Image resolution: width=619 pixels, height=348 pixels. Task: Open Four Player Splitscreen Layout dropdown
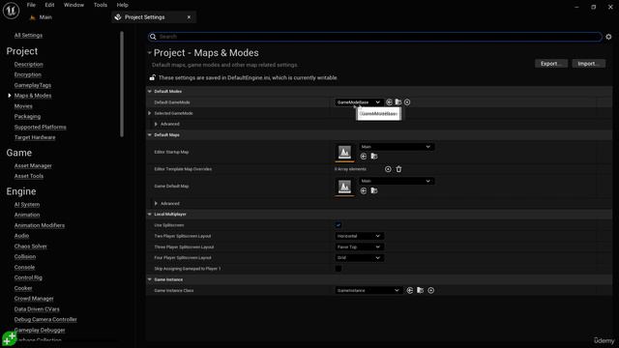coord(360,258)
